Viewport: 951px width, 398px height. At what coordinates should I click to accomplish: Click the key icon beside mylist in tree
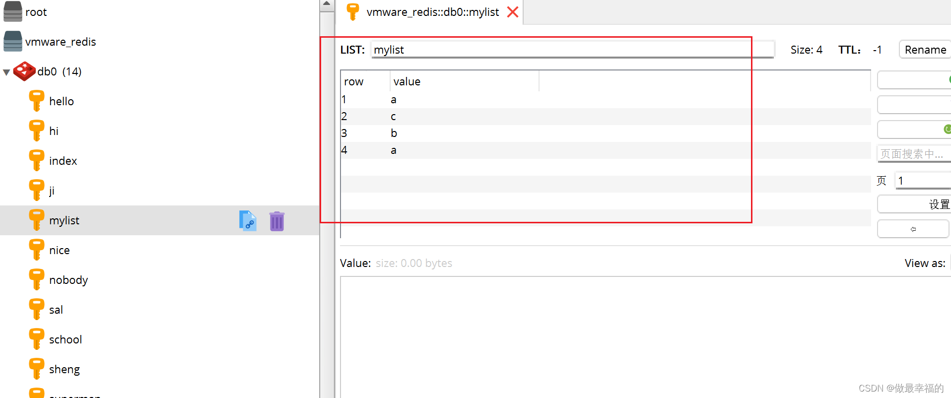pyautogui.click(x=36, y=220)
